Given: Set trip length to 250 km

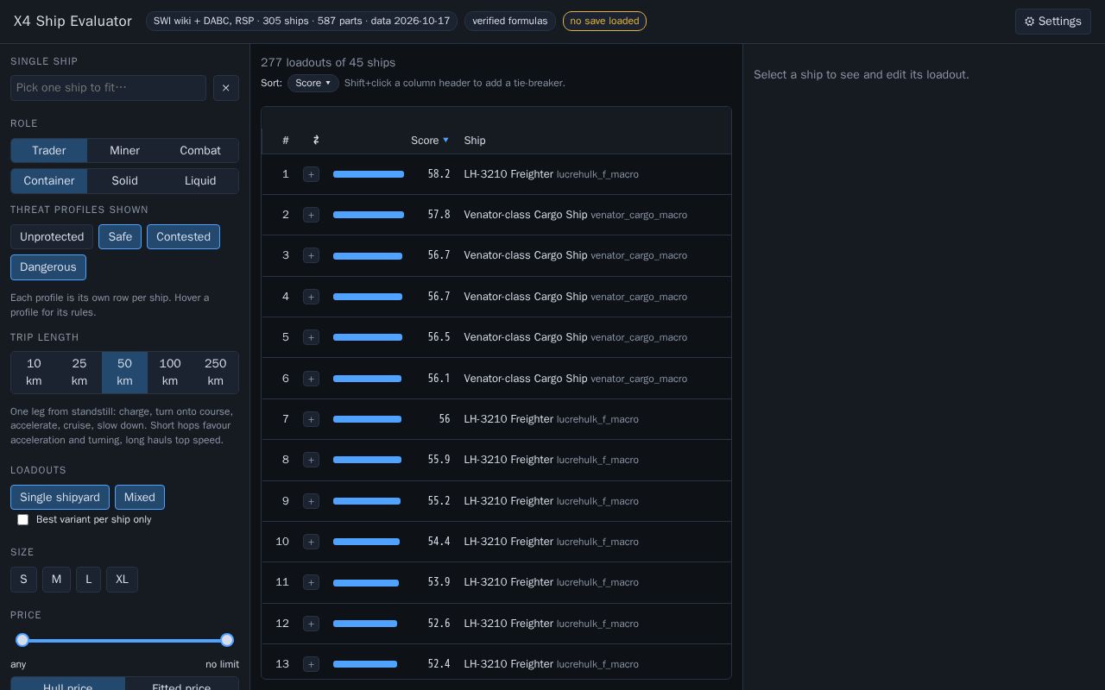Looking at the screenshot, I should [x=216, y=373].
